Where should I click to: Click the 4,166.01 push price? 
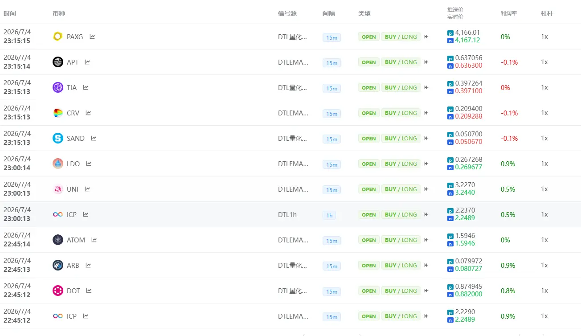coord(467,33)
